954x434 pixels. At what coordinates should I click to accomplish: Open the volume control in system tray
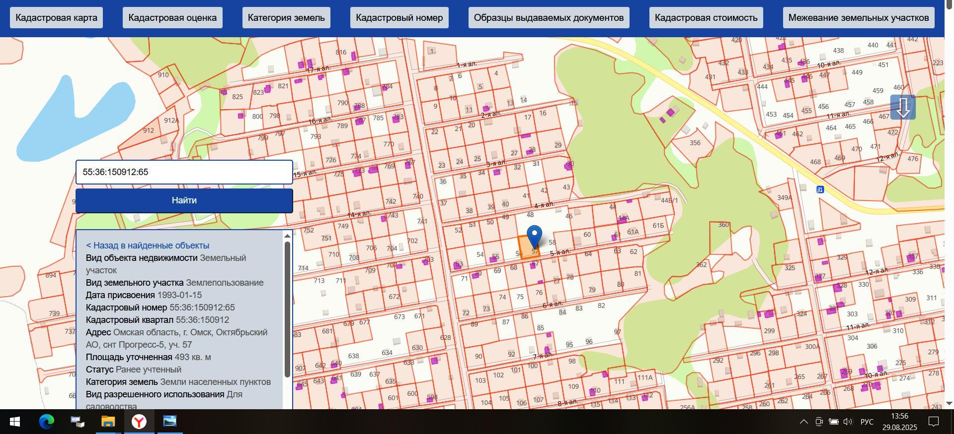pos(848,422)
